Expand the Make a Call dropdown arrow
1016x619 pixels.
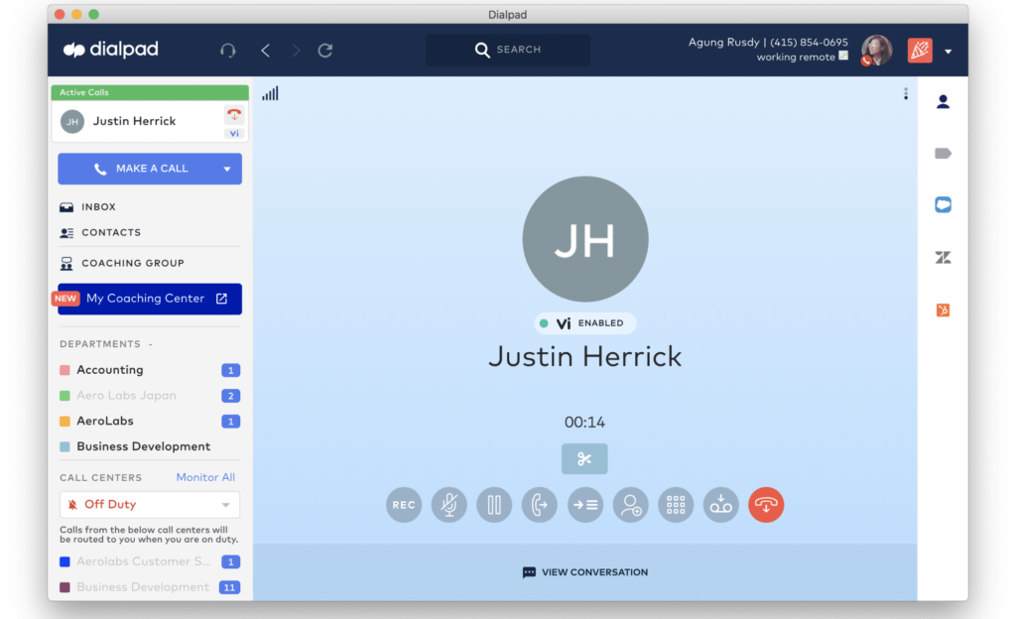pos(227,170)
